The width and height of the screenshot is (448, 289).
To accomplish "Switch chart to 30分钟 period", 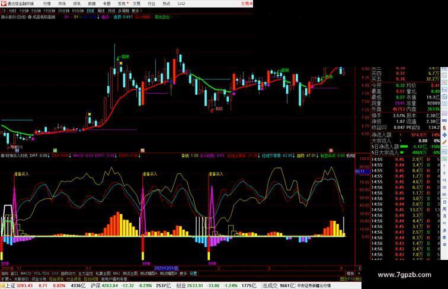I will [63, 11].
